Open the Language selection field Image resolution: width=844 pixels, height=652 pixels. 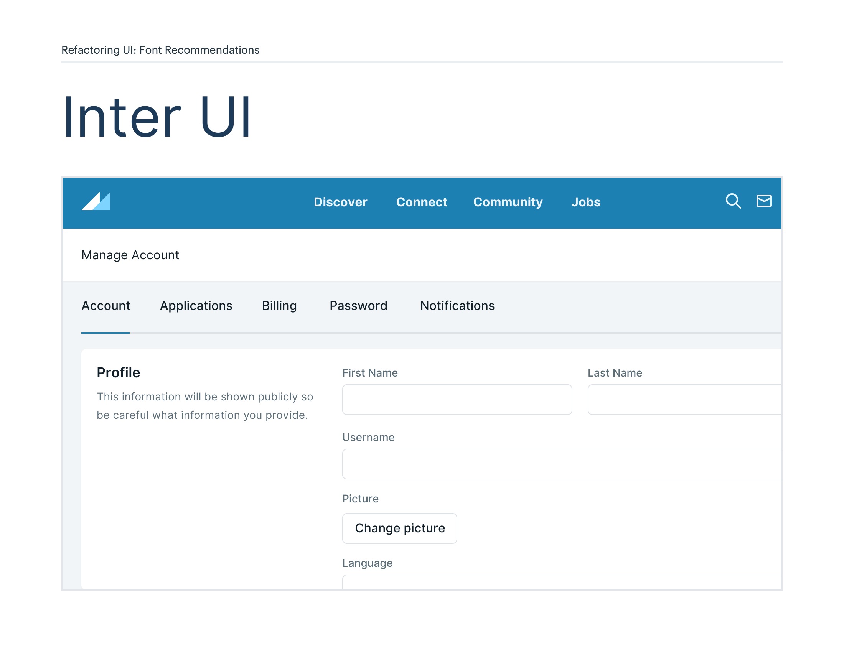(x=561, y=583)
